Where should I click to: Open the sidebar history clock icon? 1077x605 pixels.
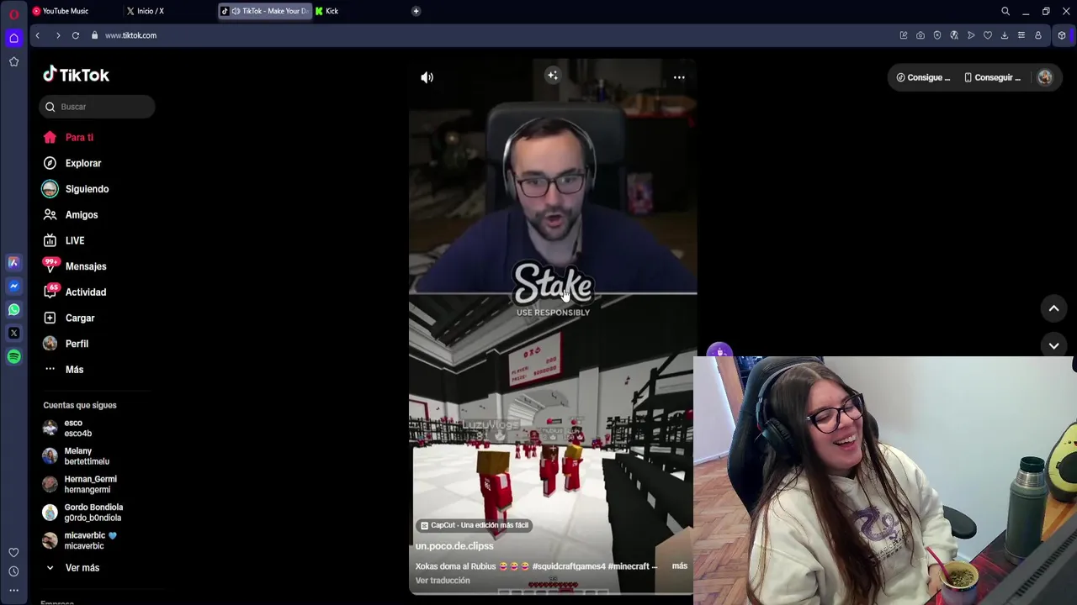pyautogui.click(x=13, y=571)
